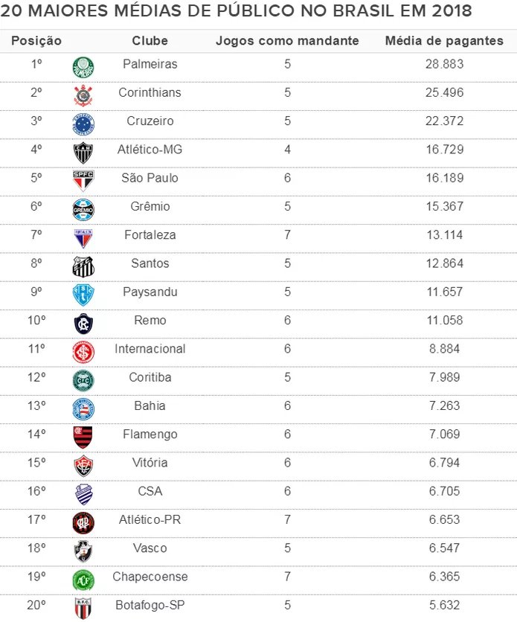Select the Cruzeiro crest icon
This screenshot has height=622, width=517.
click(83, 124)
